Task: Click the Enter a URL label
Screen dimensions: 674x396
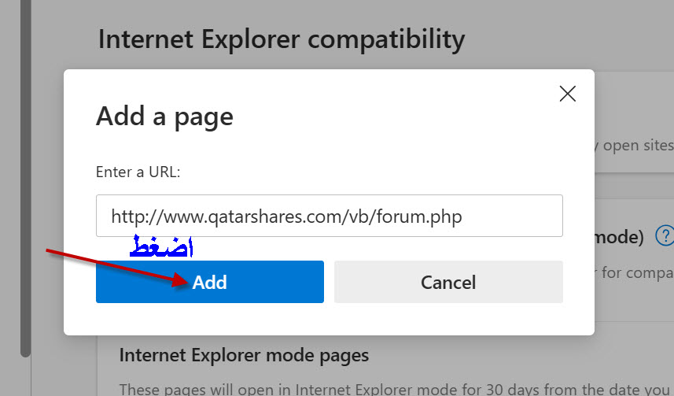Action: pos(138,171)
